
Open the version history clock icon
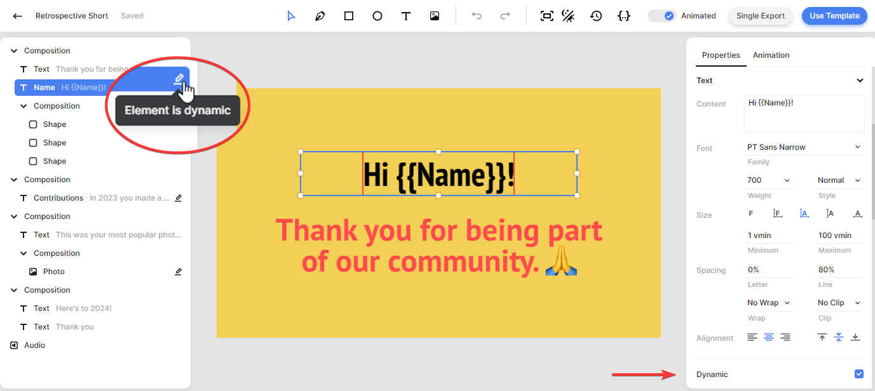coord(596,16)
